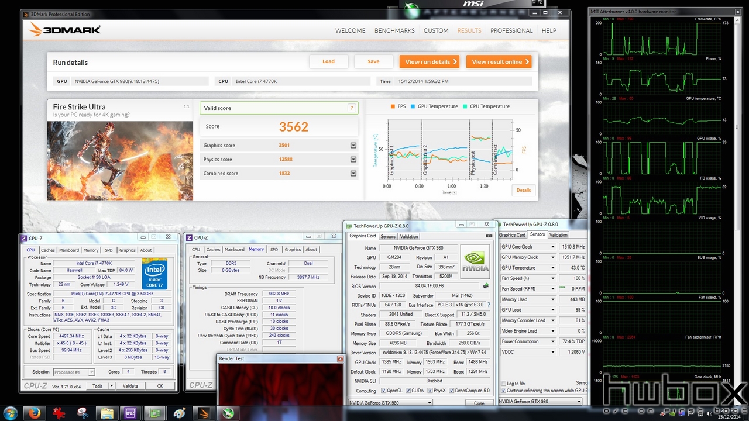This screenshot has height=421, width=749.
Task: Switch to the Caches tab in left CPU-Z window
Action: point(48,250)
